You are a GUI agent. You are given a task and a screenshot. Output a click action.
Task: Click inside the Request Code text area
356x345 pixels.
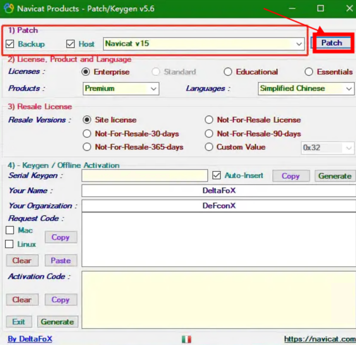point(219,240)
